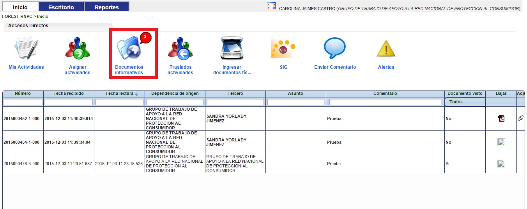Sort by Documento visto column header
This screenshot has width=527, height=209.
(x=465, y=94)
